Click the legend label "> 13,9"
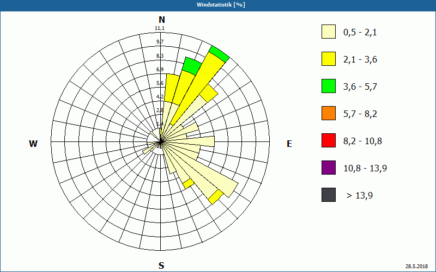Viewport: 436px width, 272px height. click(360, 196)
